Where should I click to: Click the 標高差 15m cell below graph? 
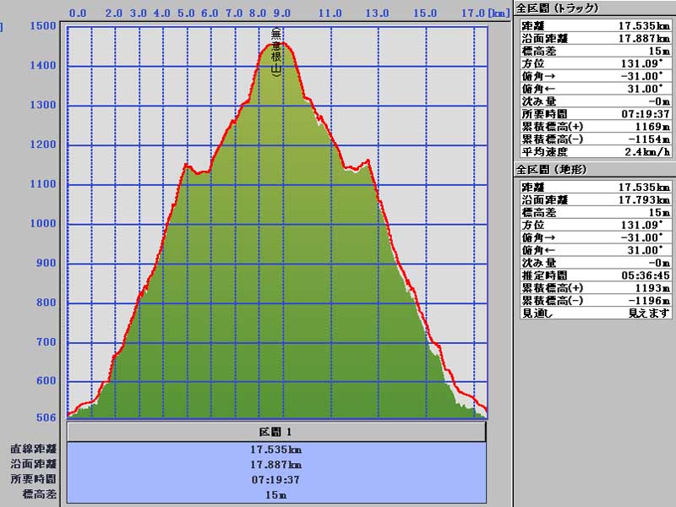[276, 495]
